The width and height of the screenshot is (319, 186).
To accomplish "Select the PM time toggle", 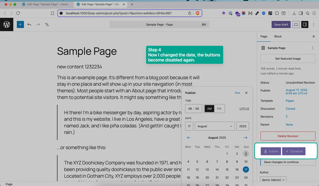I will point(219,108).
